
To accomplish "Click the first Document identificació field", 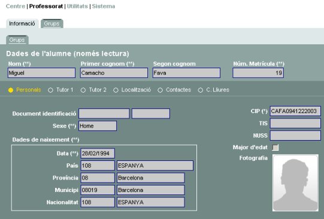I will point(104,113).
